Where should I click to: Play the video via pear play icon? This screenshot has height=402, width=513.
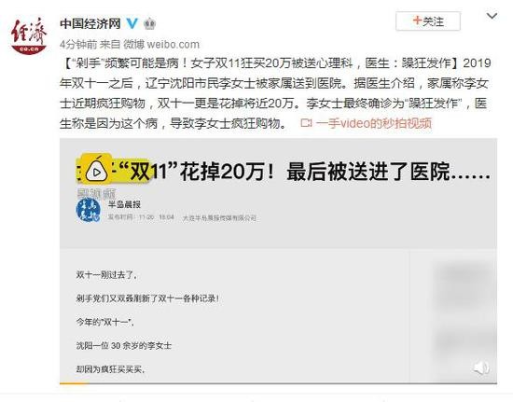click(x=96, y=172)
